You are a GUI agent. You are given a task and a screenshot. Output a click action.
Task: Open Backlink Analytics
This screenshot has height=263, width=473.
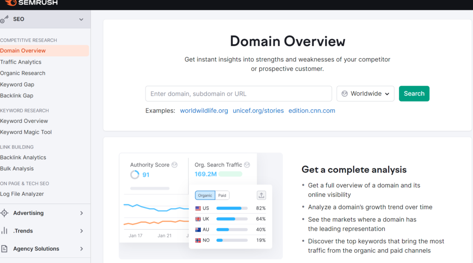23,157
